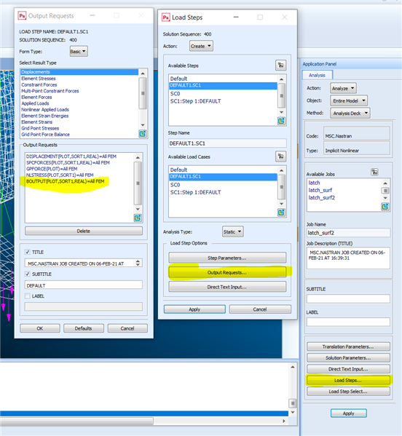Click the command window horizontal scrollbar
The width and height of the screenshot is (402, 436).
(76, 421)
